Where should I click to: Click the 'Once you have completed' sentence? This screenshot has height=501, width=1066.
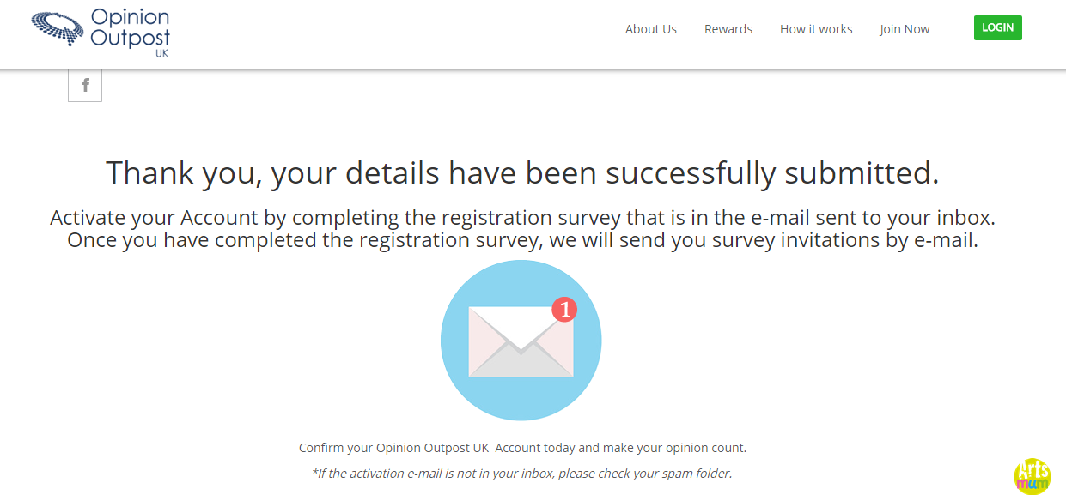[x=522, y=239]
